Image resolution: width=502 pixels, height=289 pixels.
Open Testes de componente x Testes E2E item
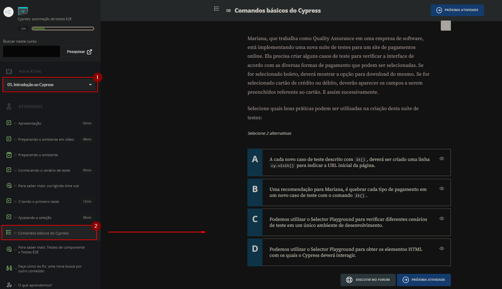[51, 250]
